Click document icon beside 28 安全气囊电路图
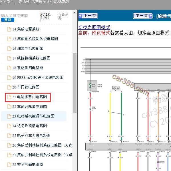This screenshot has height=171, width=171. [x=9, y=164]
